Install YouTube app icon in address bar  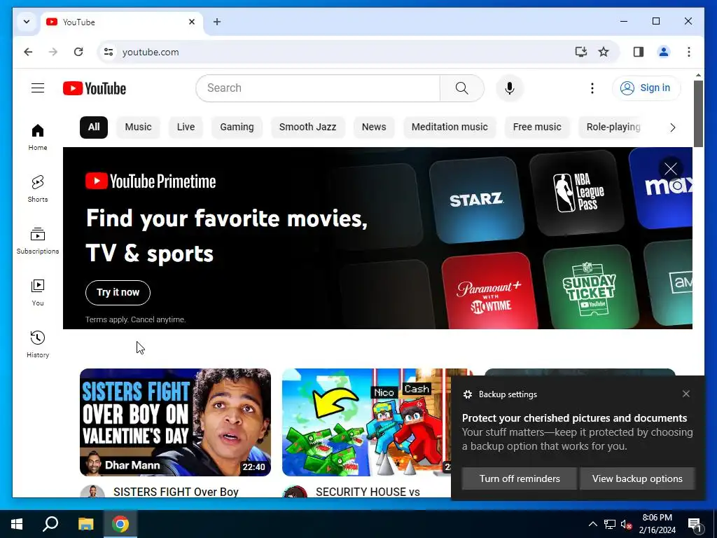[x=580, y=52]
